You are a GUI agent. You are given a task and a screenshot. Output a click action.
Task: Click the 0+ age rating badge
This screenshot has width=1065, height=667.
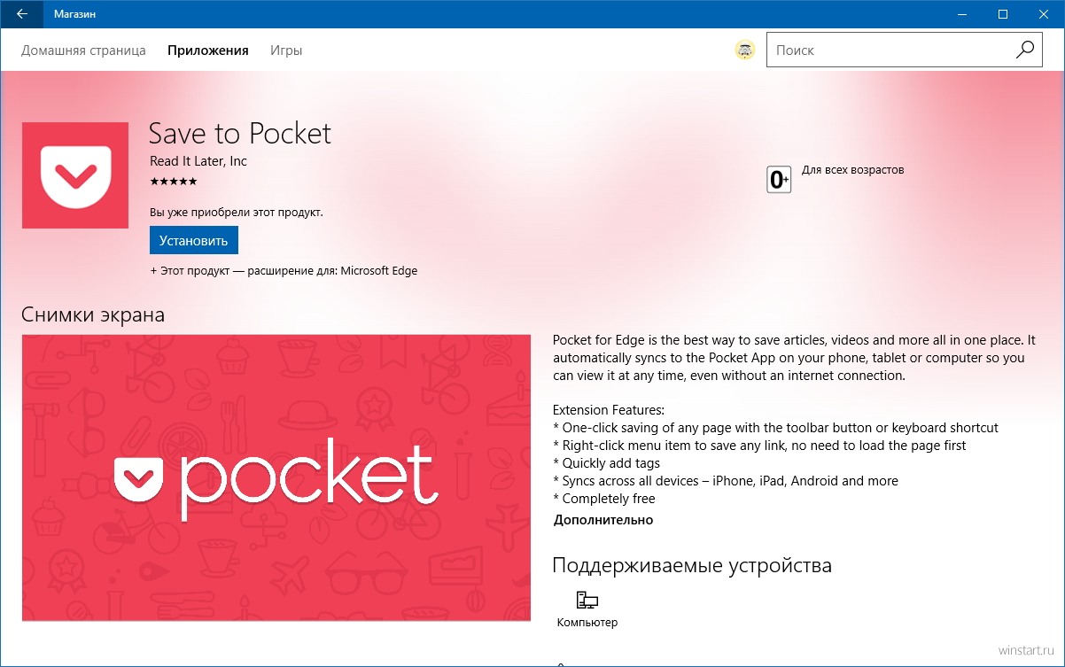coord(779,181)
